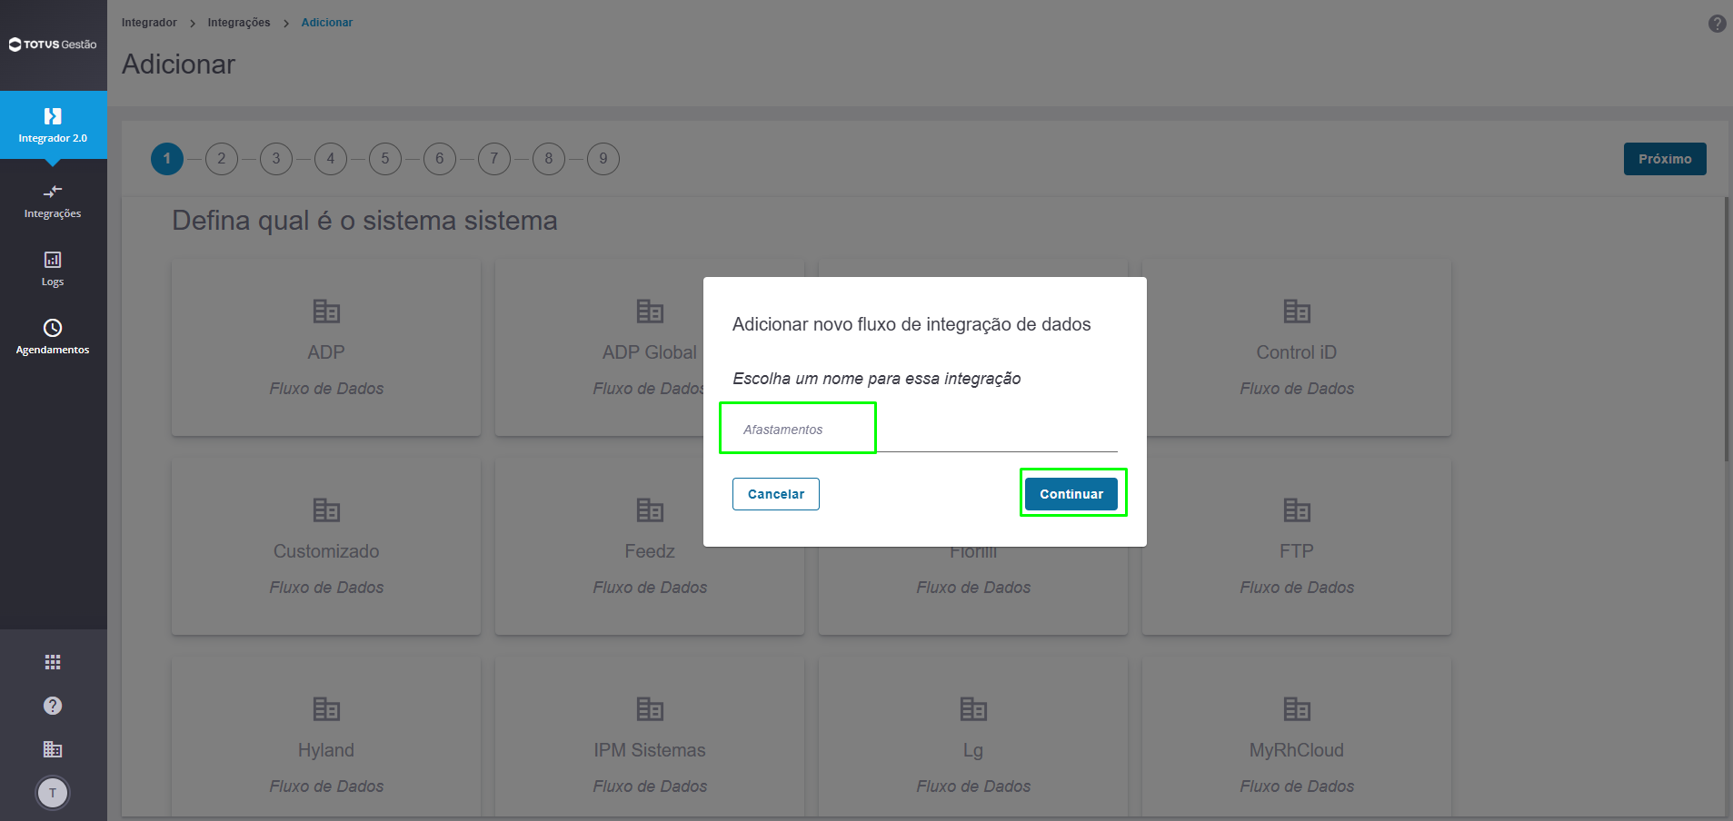Click 'Fluxo de Dados' under Customizado

(x=326, y=588)
